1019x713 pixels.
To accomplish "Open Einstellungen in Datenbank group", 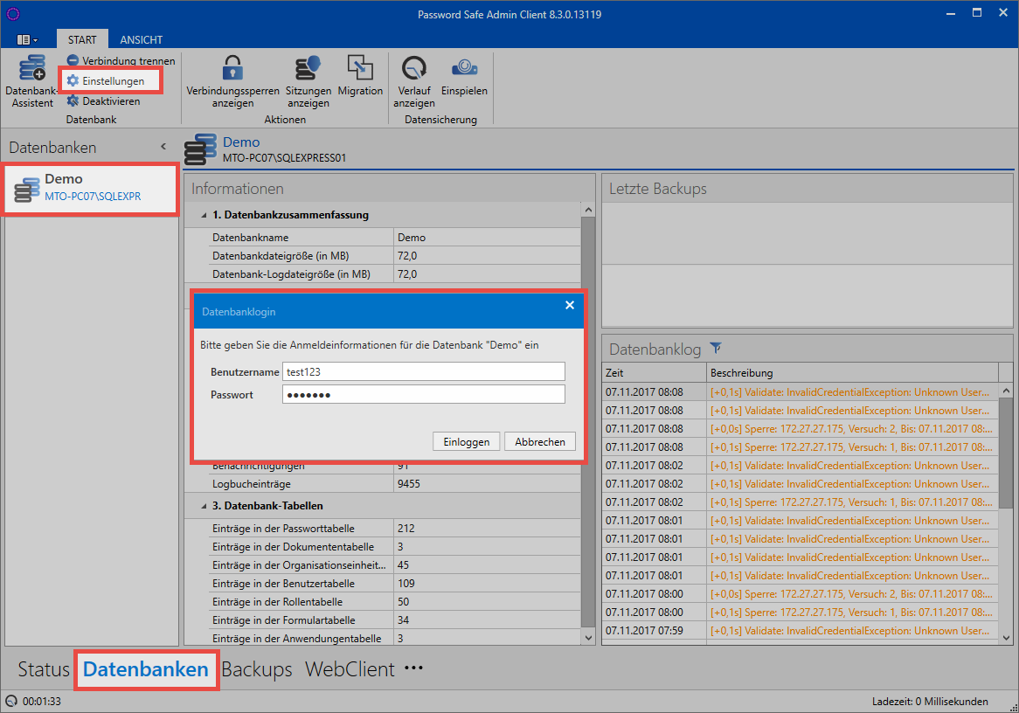I will tap(106, 80).
